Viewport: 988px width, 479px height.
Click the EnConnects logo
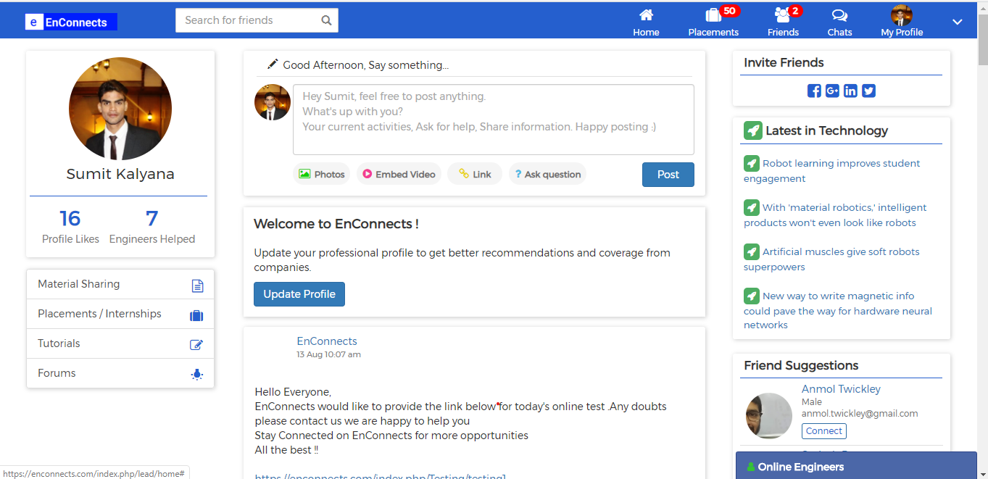pyautogui.click(x=70, y=22)
